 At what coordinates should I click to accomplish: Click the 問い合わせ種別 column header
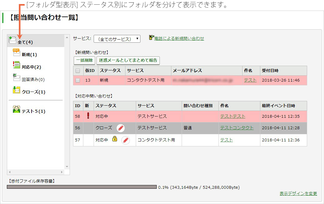pyautogui.click(x=200, y=106)
